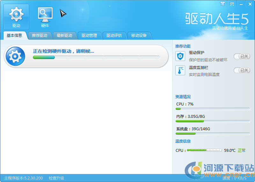
Task: Click the 驱动人生5 logo
Action: tap(217, 19)
